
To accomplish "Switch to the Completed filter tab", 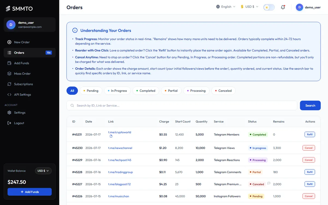I will tap(146, 91).
